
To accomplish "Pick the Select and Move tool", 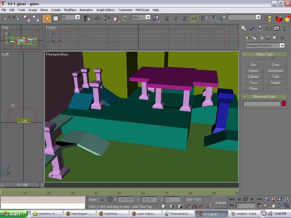I will click(x=98, y=18).
